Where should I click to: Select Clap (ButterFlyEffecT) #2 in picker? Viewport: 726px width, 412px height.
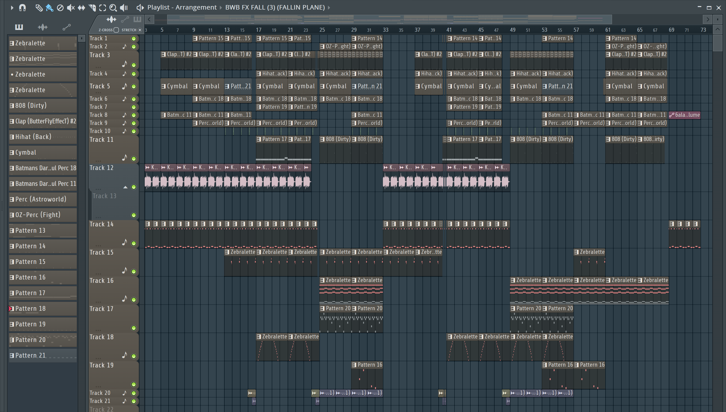click(x=43, y=121)
